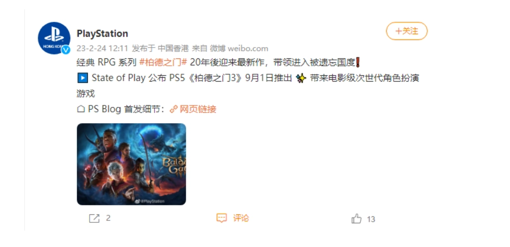The image size is (510, 247).
Task: Click the chain link icon before 网页链接
Action: pyautogui.click(x=174, y=109)
